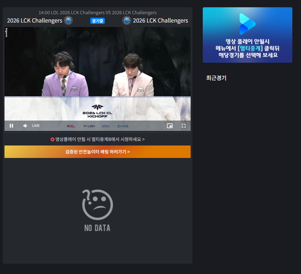Enable picture-in-picture mode
301x274 pixels.
(x=170, y=126)
